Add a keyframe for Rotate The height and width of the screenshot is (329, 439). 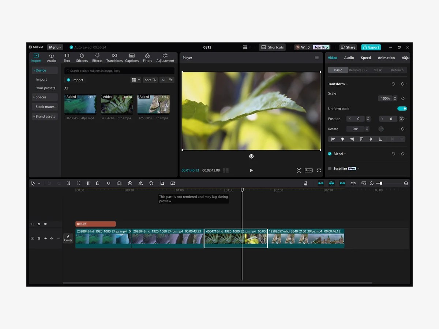pyautogui.click(x=403, y=129)
